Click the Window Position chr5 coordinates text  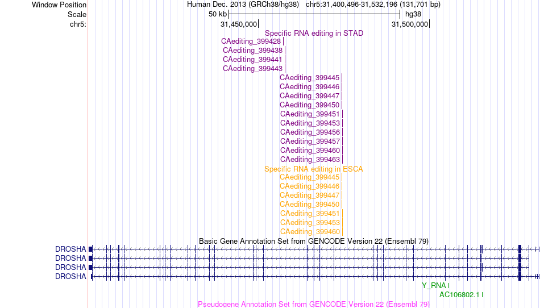[373, 5]
